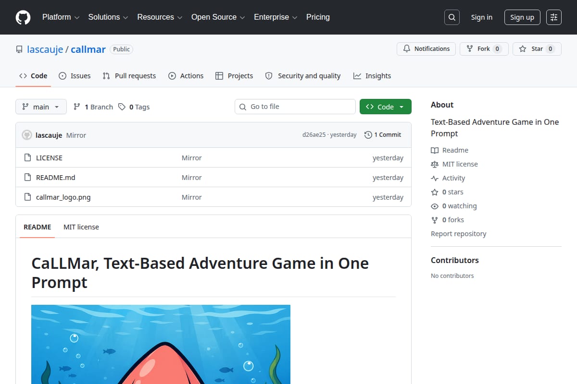577x384 pixels.
Task: Select the README tab above the readme
Action: coord(38,227)
